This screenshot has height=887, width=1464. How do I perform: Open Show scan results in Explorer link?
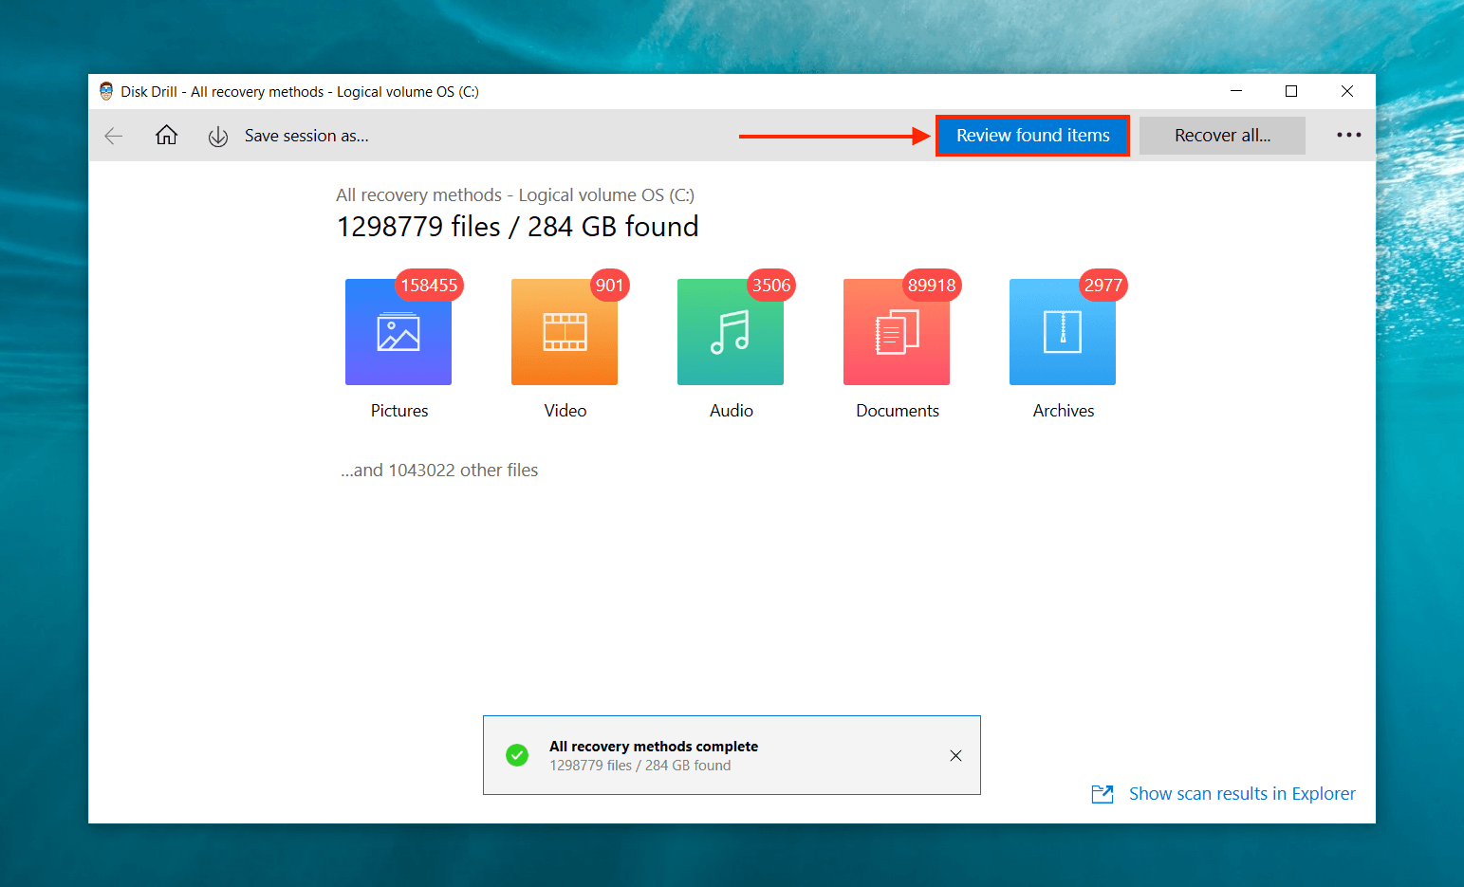1242,794
